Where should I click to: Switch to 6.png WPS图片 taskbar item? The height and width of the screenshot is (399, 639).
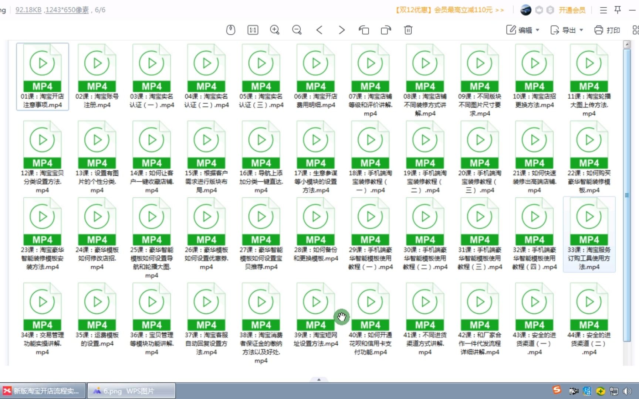coord(131,391)
